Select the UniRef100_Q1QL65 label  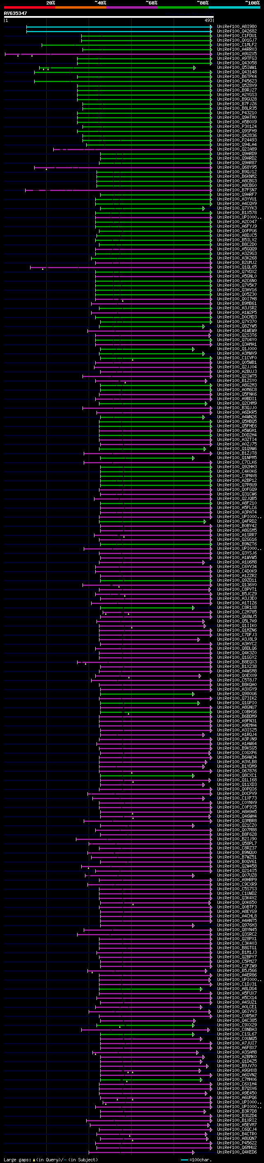coord(237,267)
